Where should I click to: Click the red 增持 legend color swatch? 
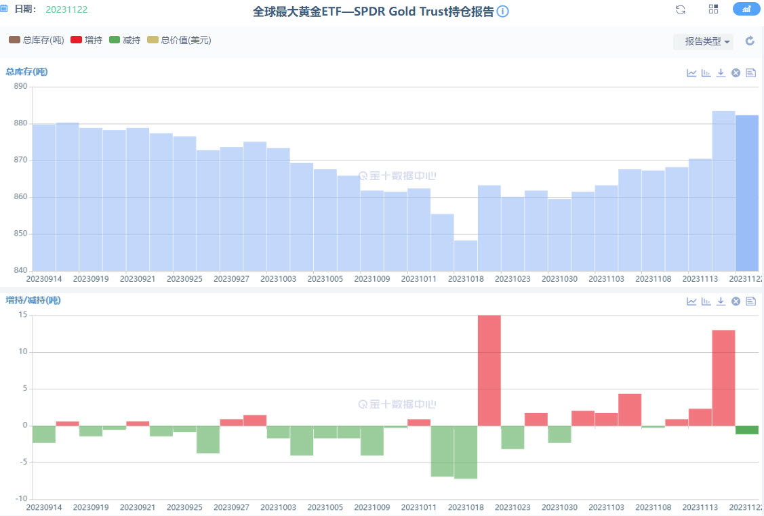pyautogui.click(x=76, y=40)
